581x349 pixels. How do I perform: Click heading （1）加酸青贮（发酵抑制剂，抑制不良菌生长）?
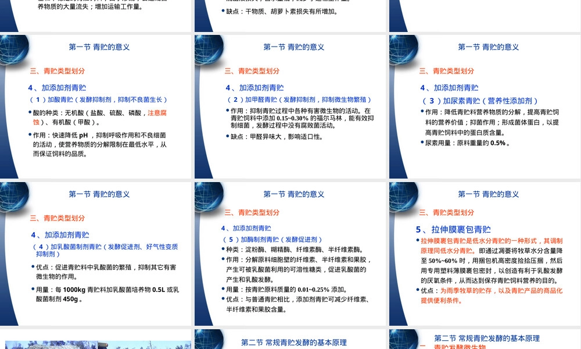99,99
